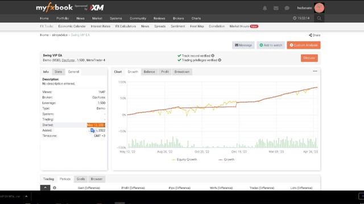Click Home in the breadcrumb
Image resolution: width=364 pixels, height=204 pixels.
pyautogui.click(x=44, y=35)
